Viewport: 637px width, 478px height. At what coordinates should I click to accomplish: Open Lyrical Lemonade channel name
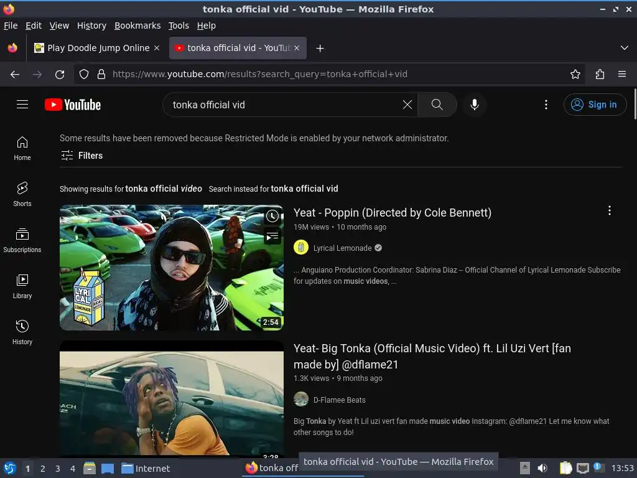click(343, 248)
